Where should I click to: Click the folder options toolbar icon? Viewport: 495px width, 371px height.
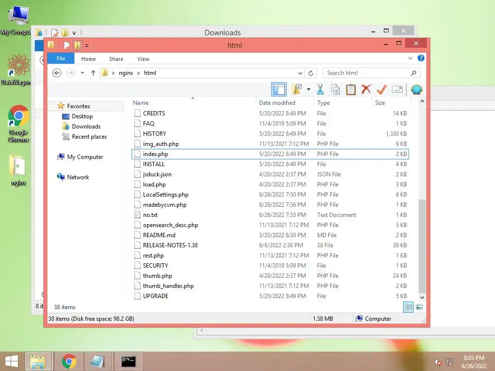click(297, 89)
